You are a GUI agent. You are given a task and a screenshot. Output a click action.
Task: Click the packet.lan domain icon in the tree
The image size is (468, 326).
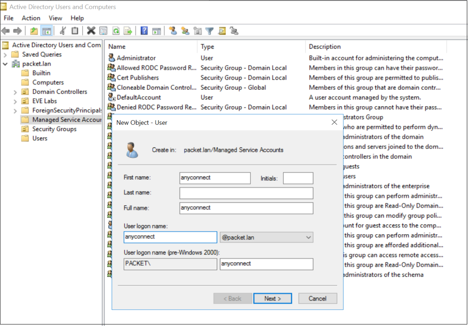pos(16,64)
